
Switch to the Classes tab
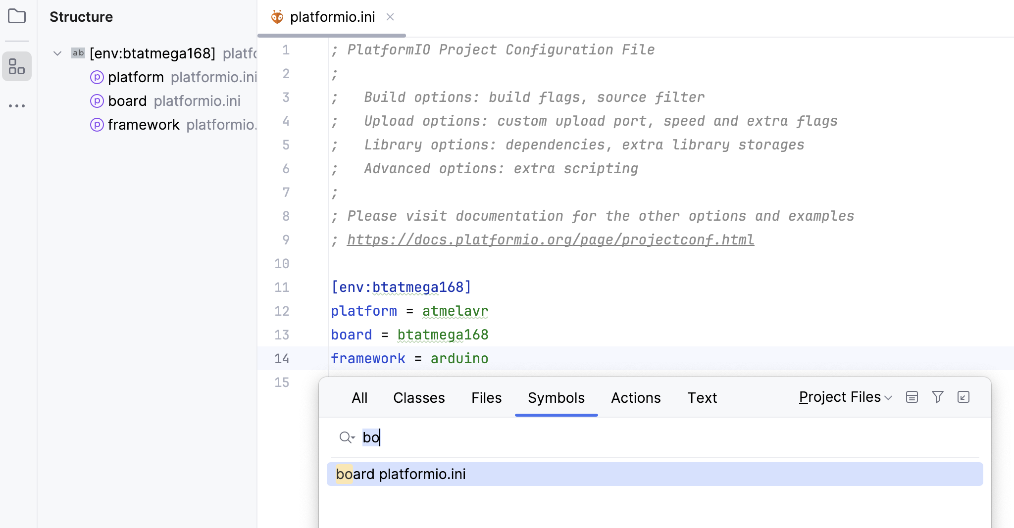click(x=418, y=397)
